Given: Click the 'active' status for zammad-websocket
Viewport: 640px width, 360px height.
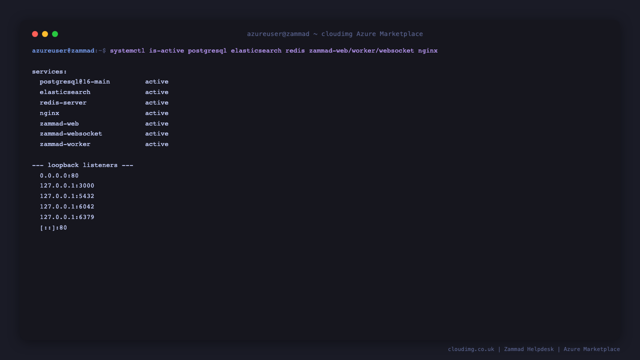Looking at the screenshot, I should pos(157,134).
